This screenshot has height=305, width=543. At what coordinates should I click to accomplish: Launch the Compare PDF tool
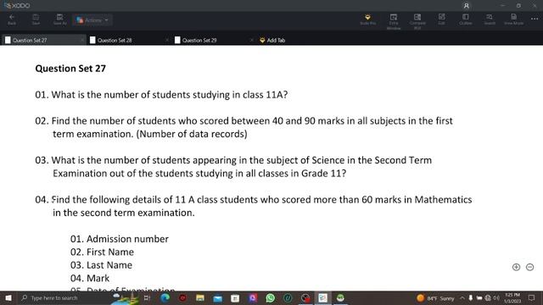pyautogui.click(x=417, y=21)
